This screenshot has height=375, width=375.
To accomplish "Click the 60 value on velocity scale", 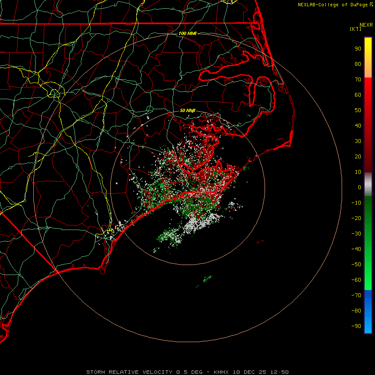I will click(x=358, y=95).
